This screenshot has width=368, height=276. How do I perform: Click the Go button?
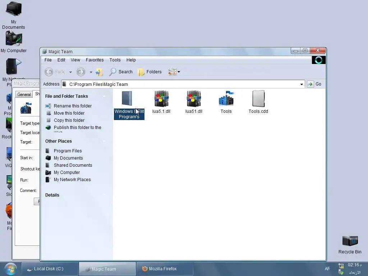coord(314,84)
